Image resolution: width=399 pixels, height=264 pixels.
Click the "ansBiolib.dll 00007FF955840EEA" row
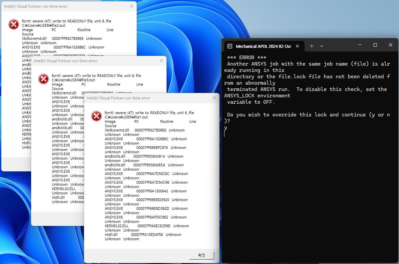coord(144,165)
